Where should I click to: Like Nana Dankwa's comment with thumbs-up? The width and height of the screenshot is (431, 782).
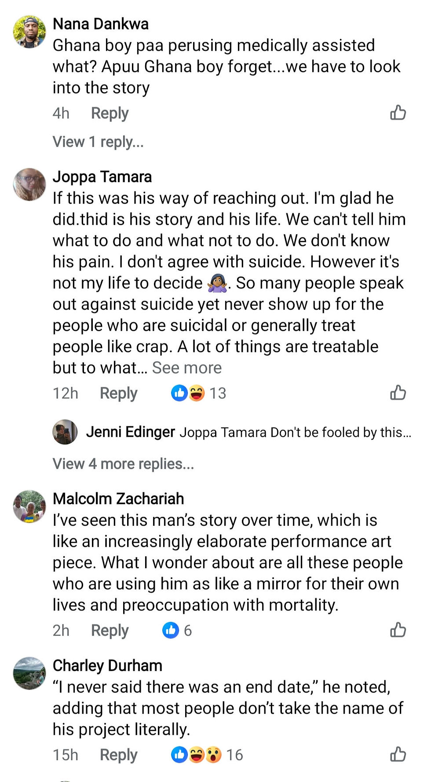tap(398, 113)
